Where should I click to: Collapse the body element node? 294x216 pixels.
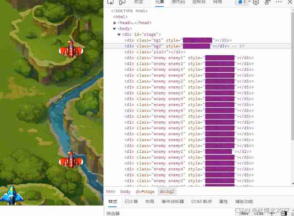coord(114,28)
